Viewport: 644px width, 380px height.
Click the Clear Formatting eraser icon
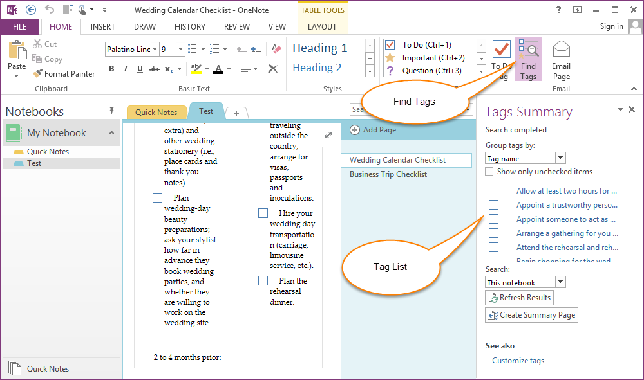pos(276,49)
